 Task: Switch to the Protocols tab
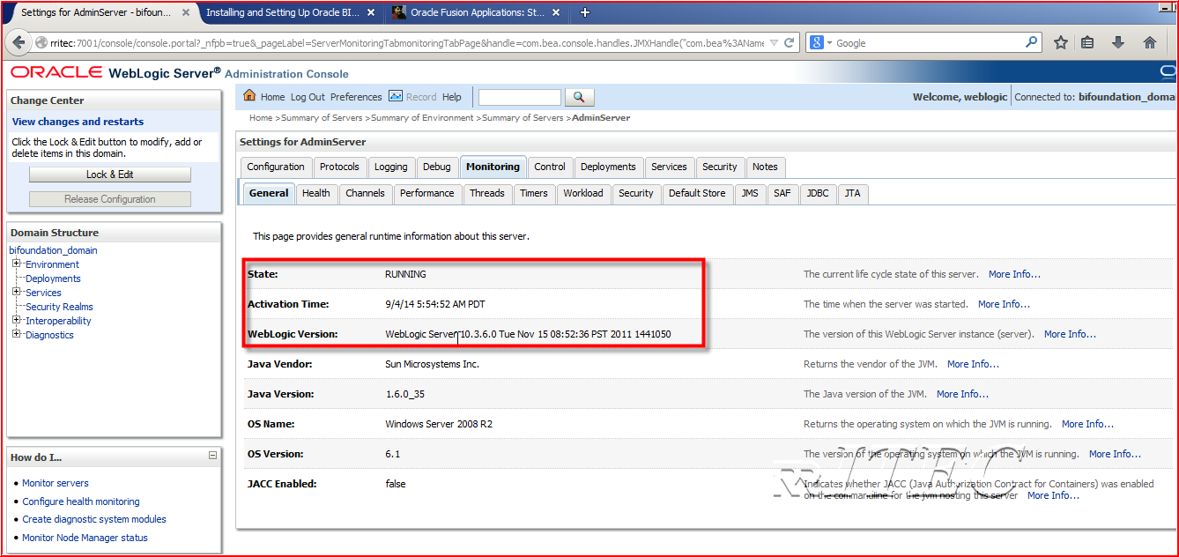coord(339,167)
